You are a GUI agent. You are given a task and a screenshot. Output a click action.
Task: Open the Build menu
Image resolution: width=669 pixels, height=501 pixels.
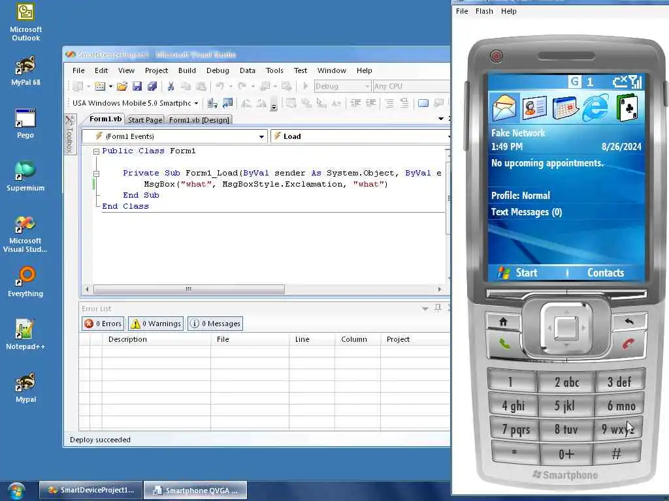(x=187, y=70)
